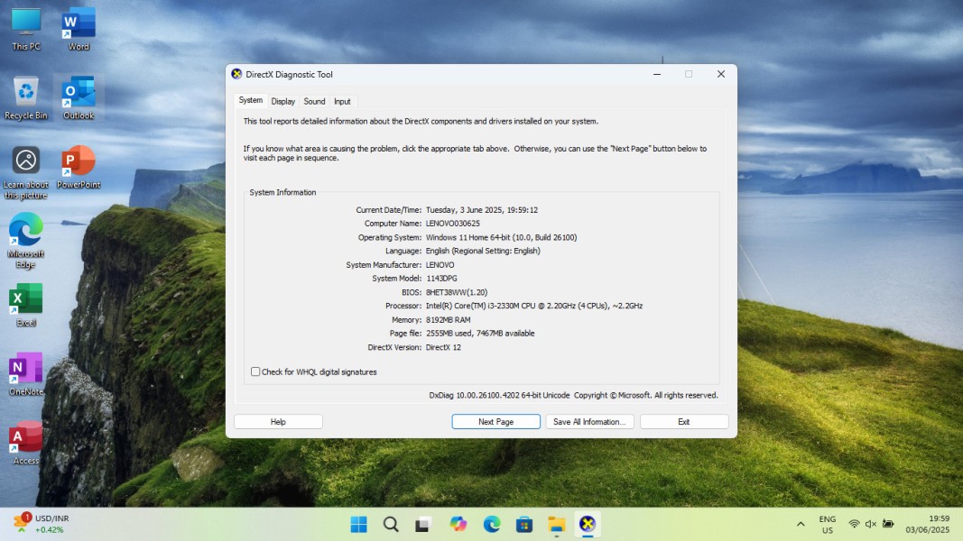
Task: Switch to the Input tab
Action: pyautogui.click(x=342, y=101)
